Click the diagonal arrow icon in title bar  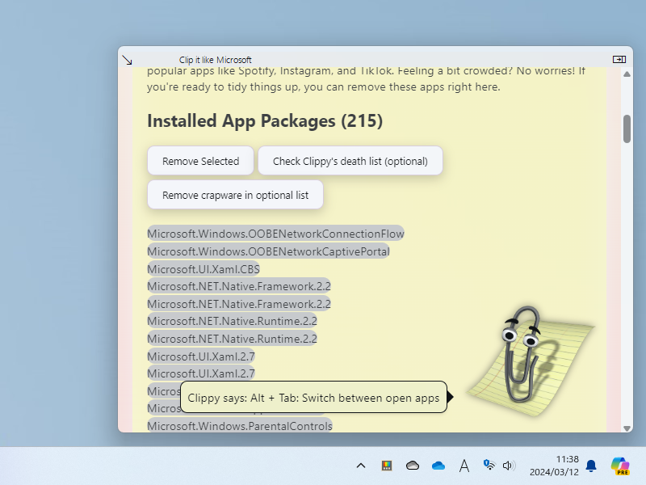(x=127, y=60)
